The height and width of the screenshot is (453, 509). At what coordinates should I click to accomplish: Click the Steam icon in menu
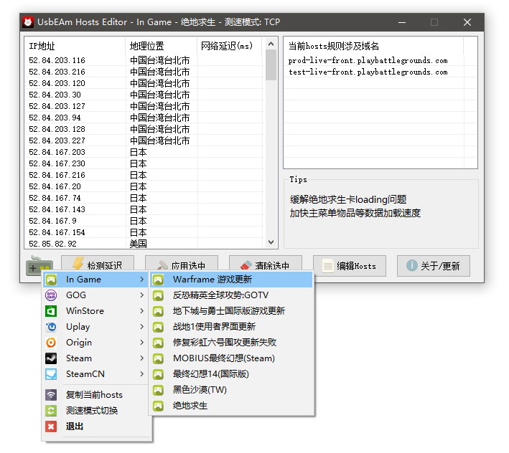tap(51, 358)
